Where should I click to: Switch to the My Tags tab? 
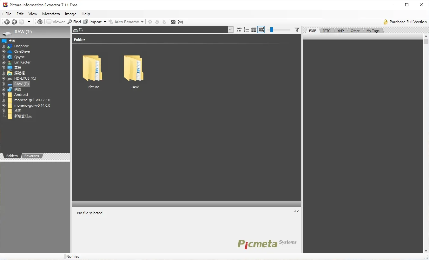coord(373,31)
